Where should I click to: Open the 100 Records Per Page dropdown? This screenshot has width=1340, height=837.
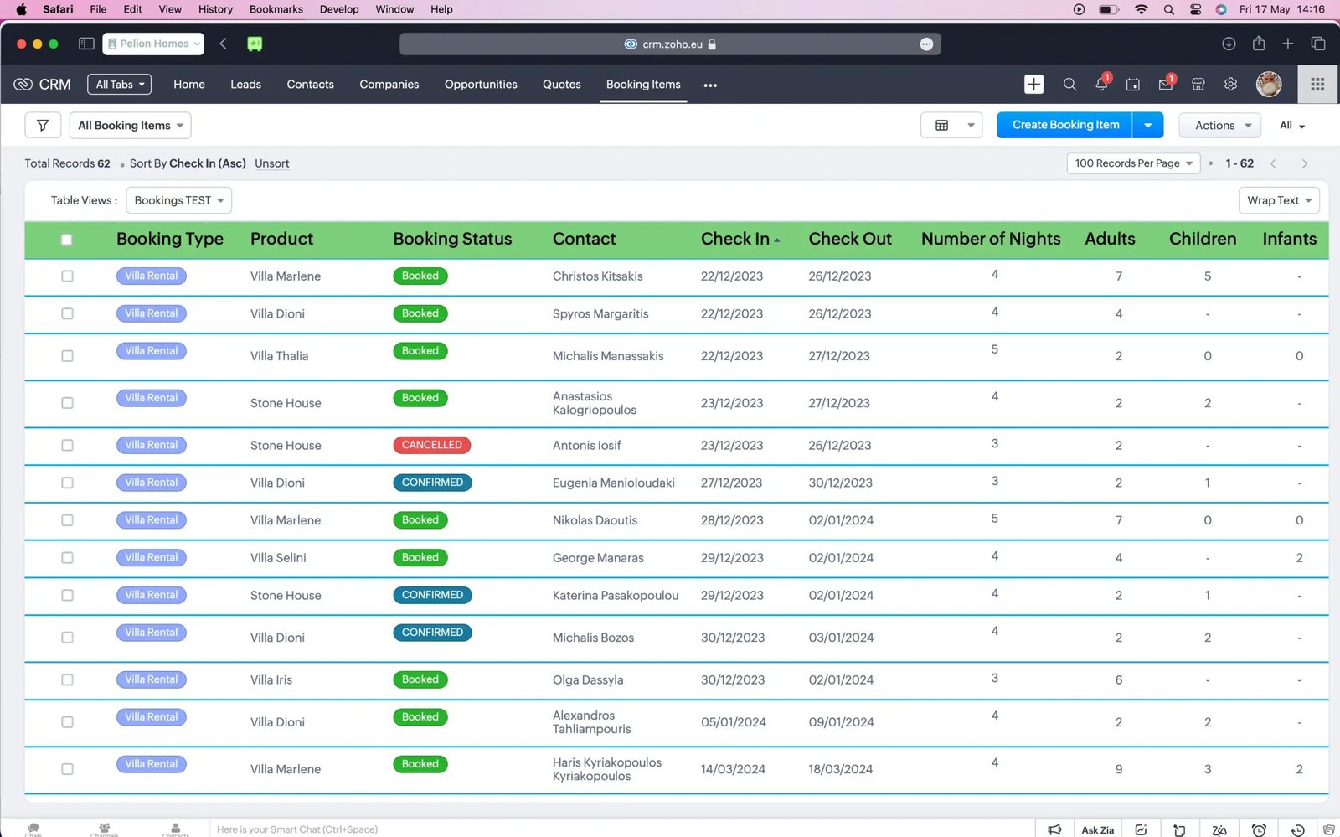[1132, 163]
